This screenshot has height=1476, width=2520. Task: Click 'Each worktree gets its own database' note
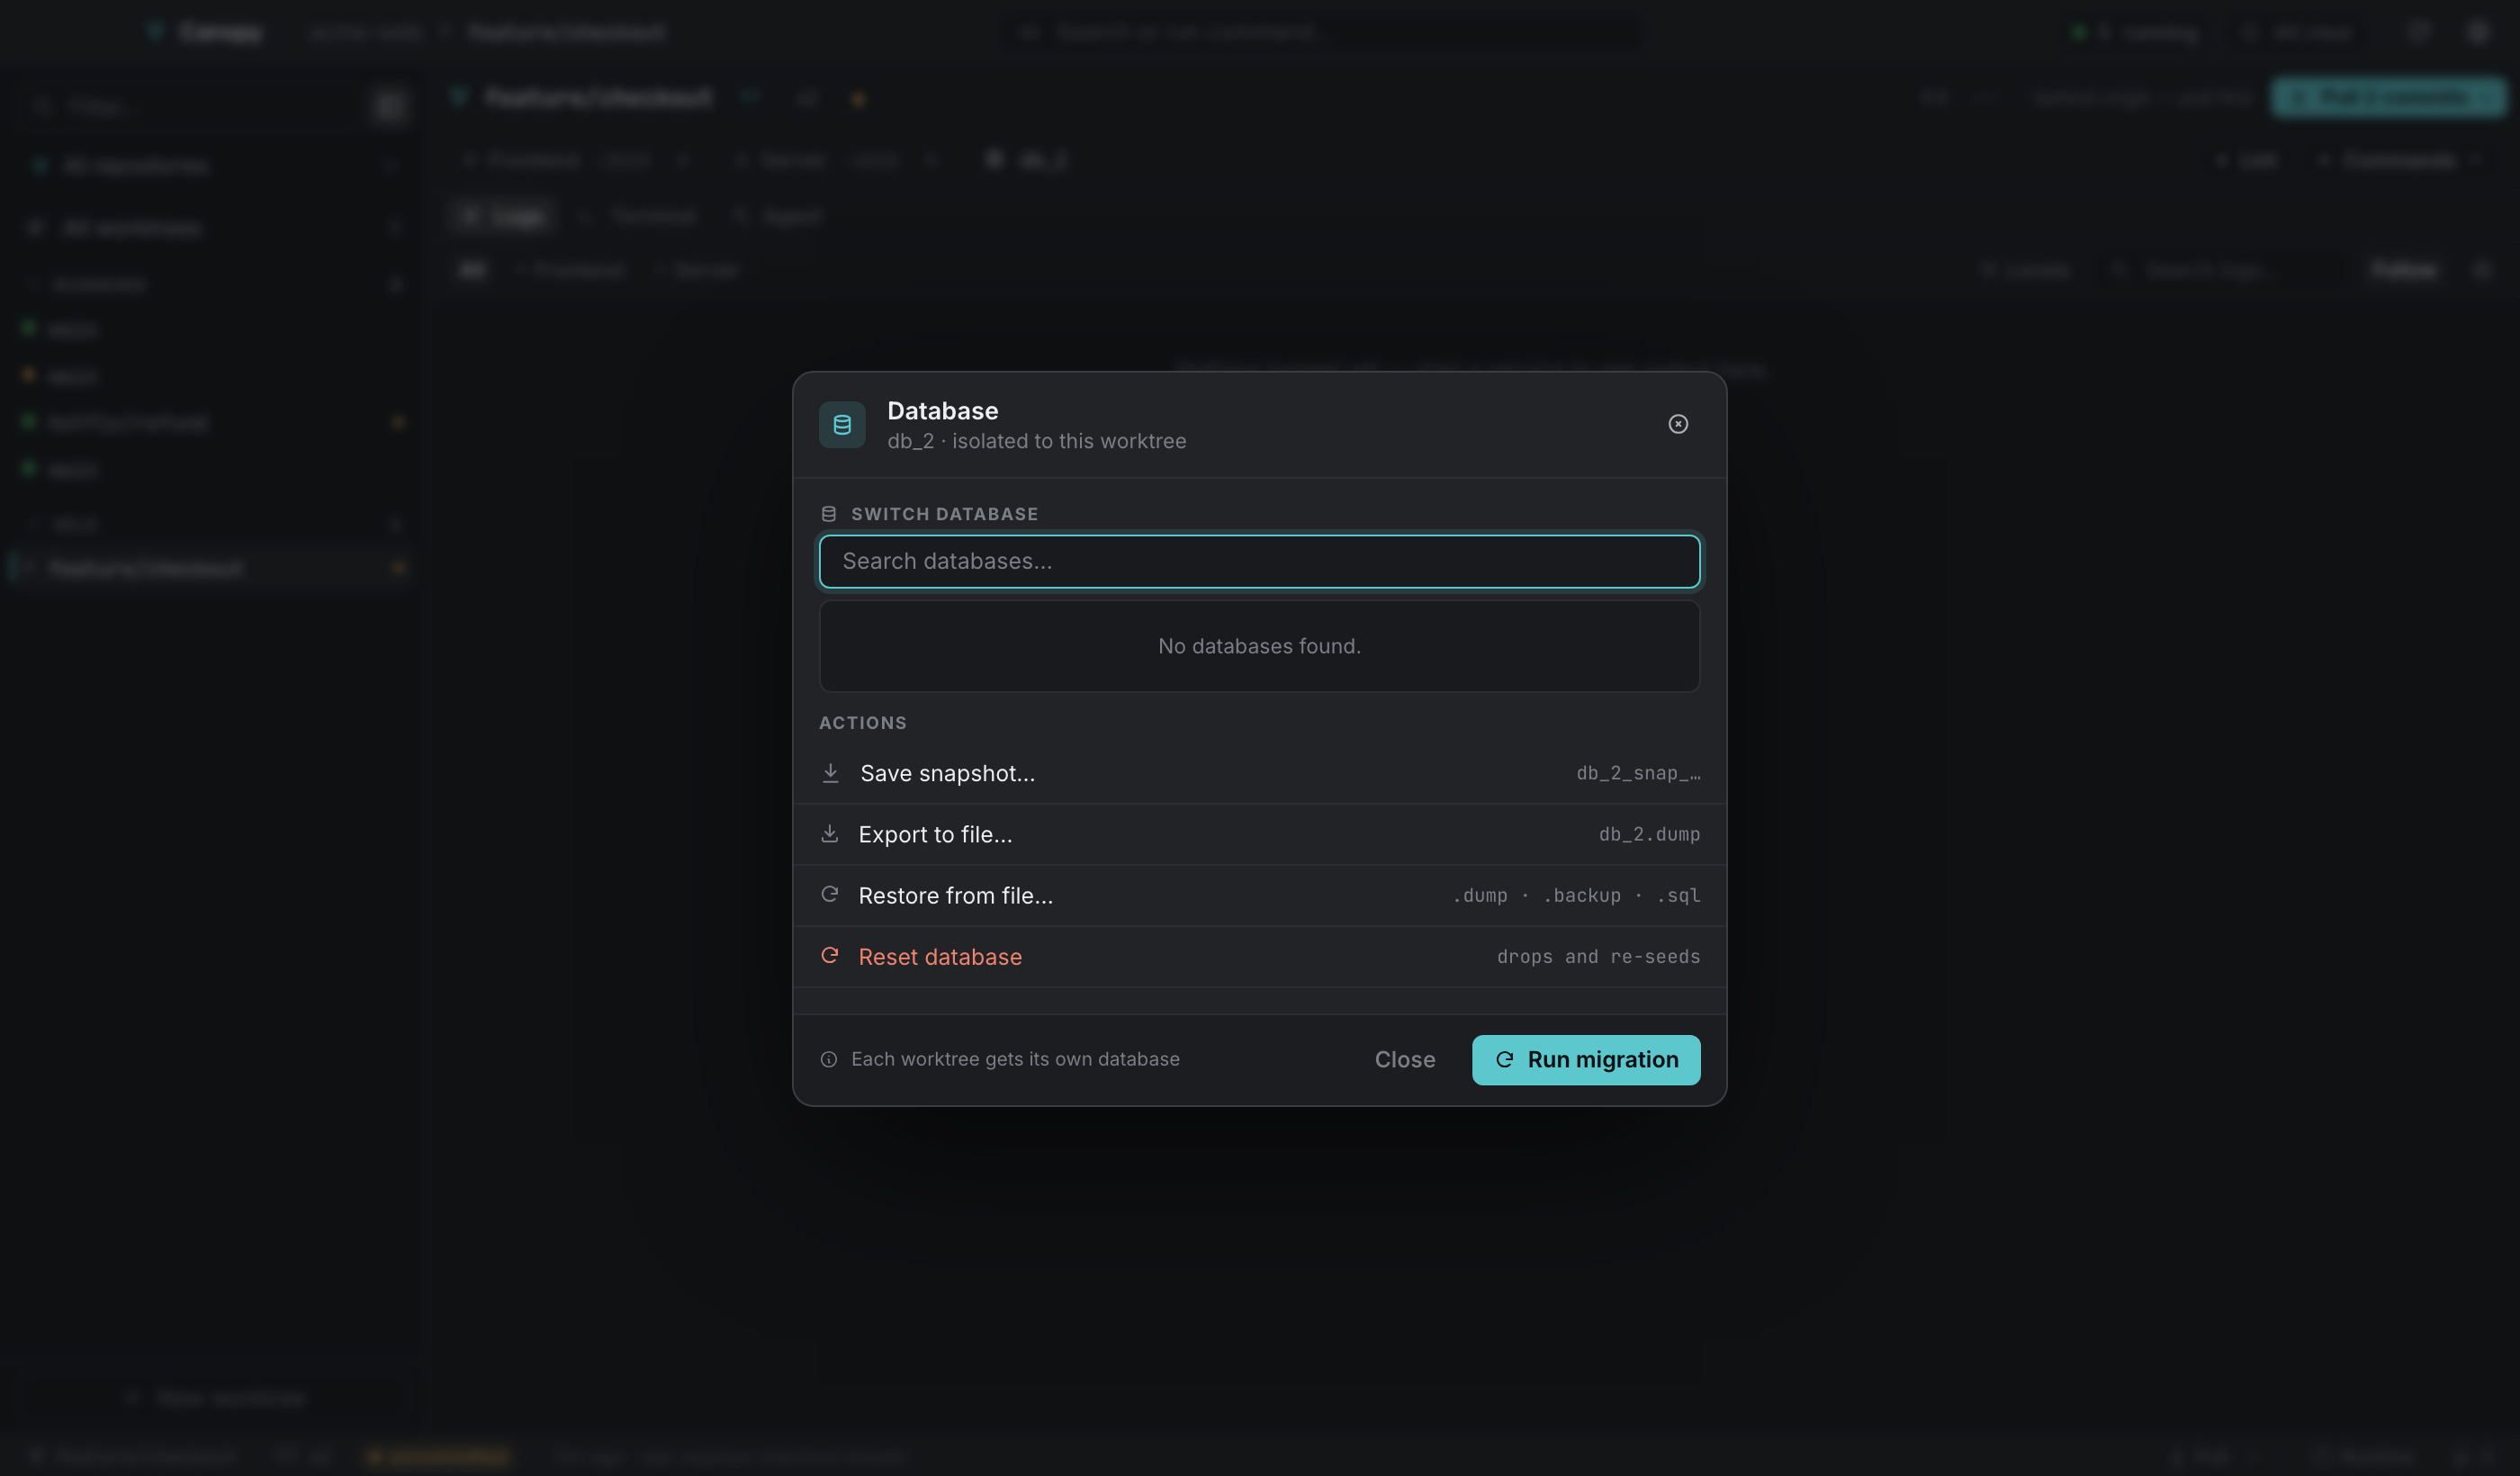(1015, 1059)
